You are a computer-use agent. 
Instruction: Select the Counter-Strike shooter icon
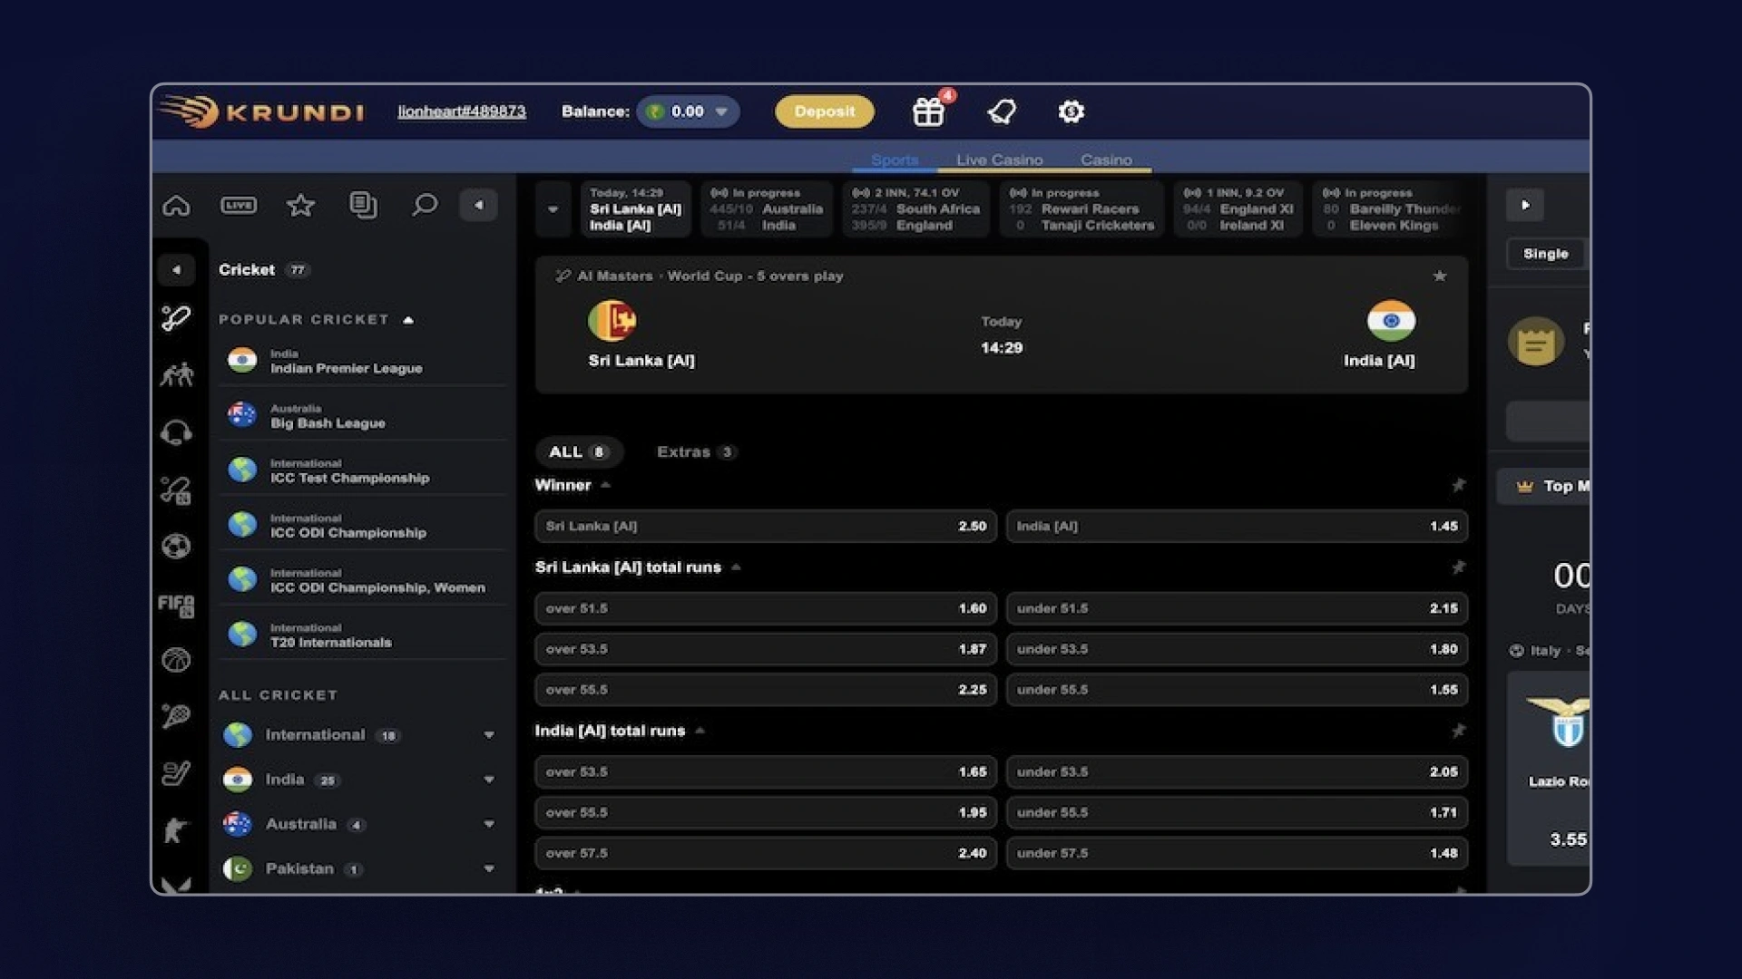coord(176,829)
